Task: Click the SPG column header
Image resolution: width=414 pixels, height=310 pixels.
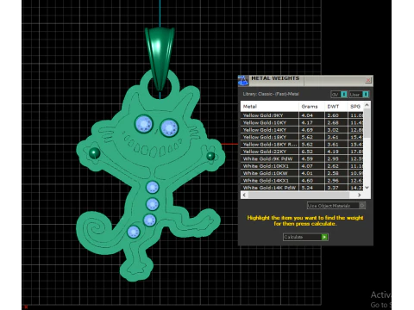Action: pyautogui.click(x=355, y=107)
